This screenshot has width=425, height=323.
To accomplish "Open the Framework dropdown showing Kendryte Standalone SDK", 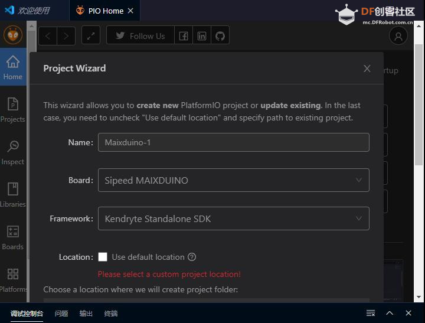I will [233, 218].
